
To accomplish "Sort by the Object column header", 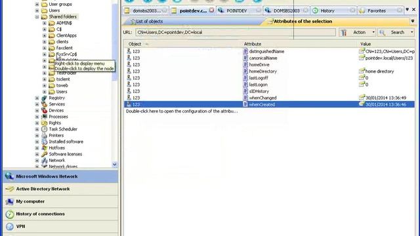I will (183, 44).
